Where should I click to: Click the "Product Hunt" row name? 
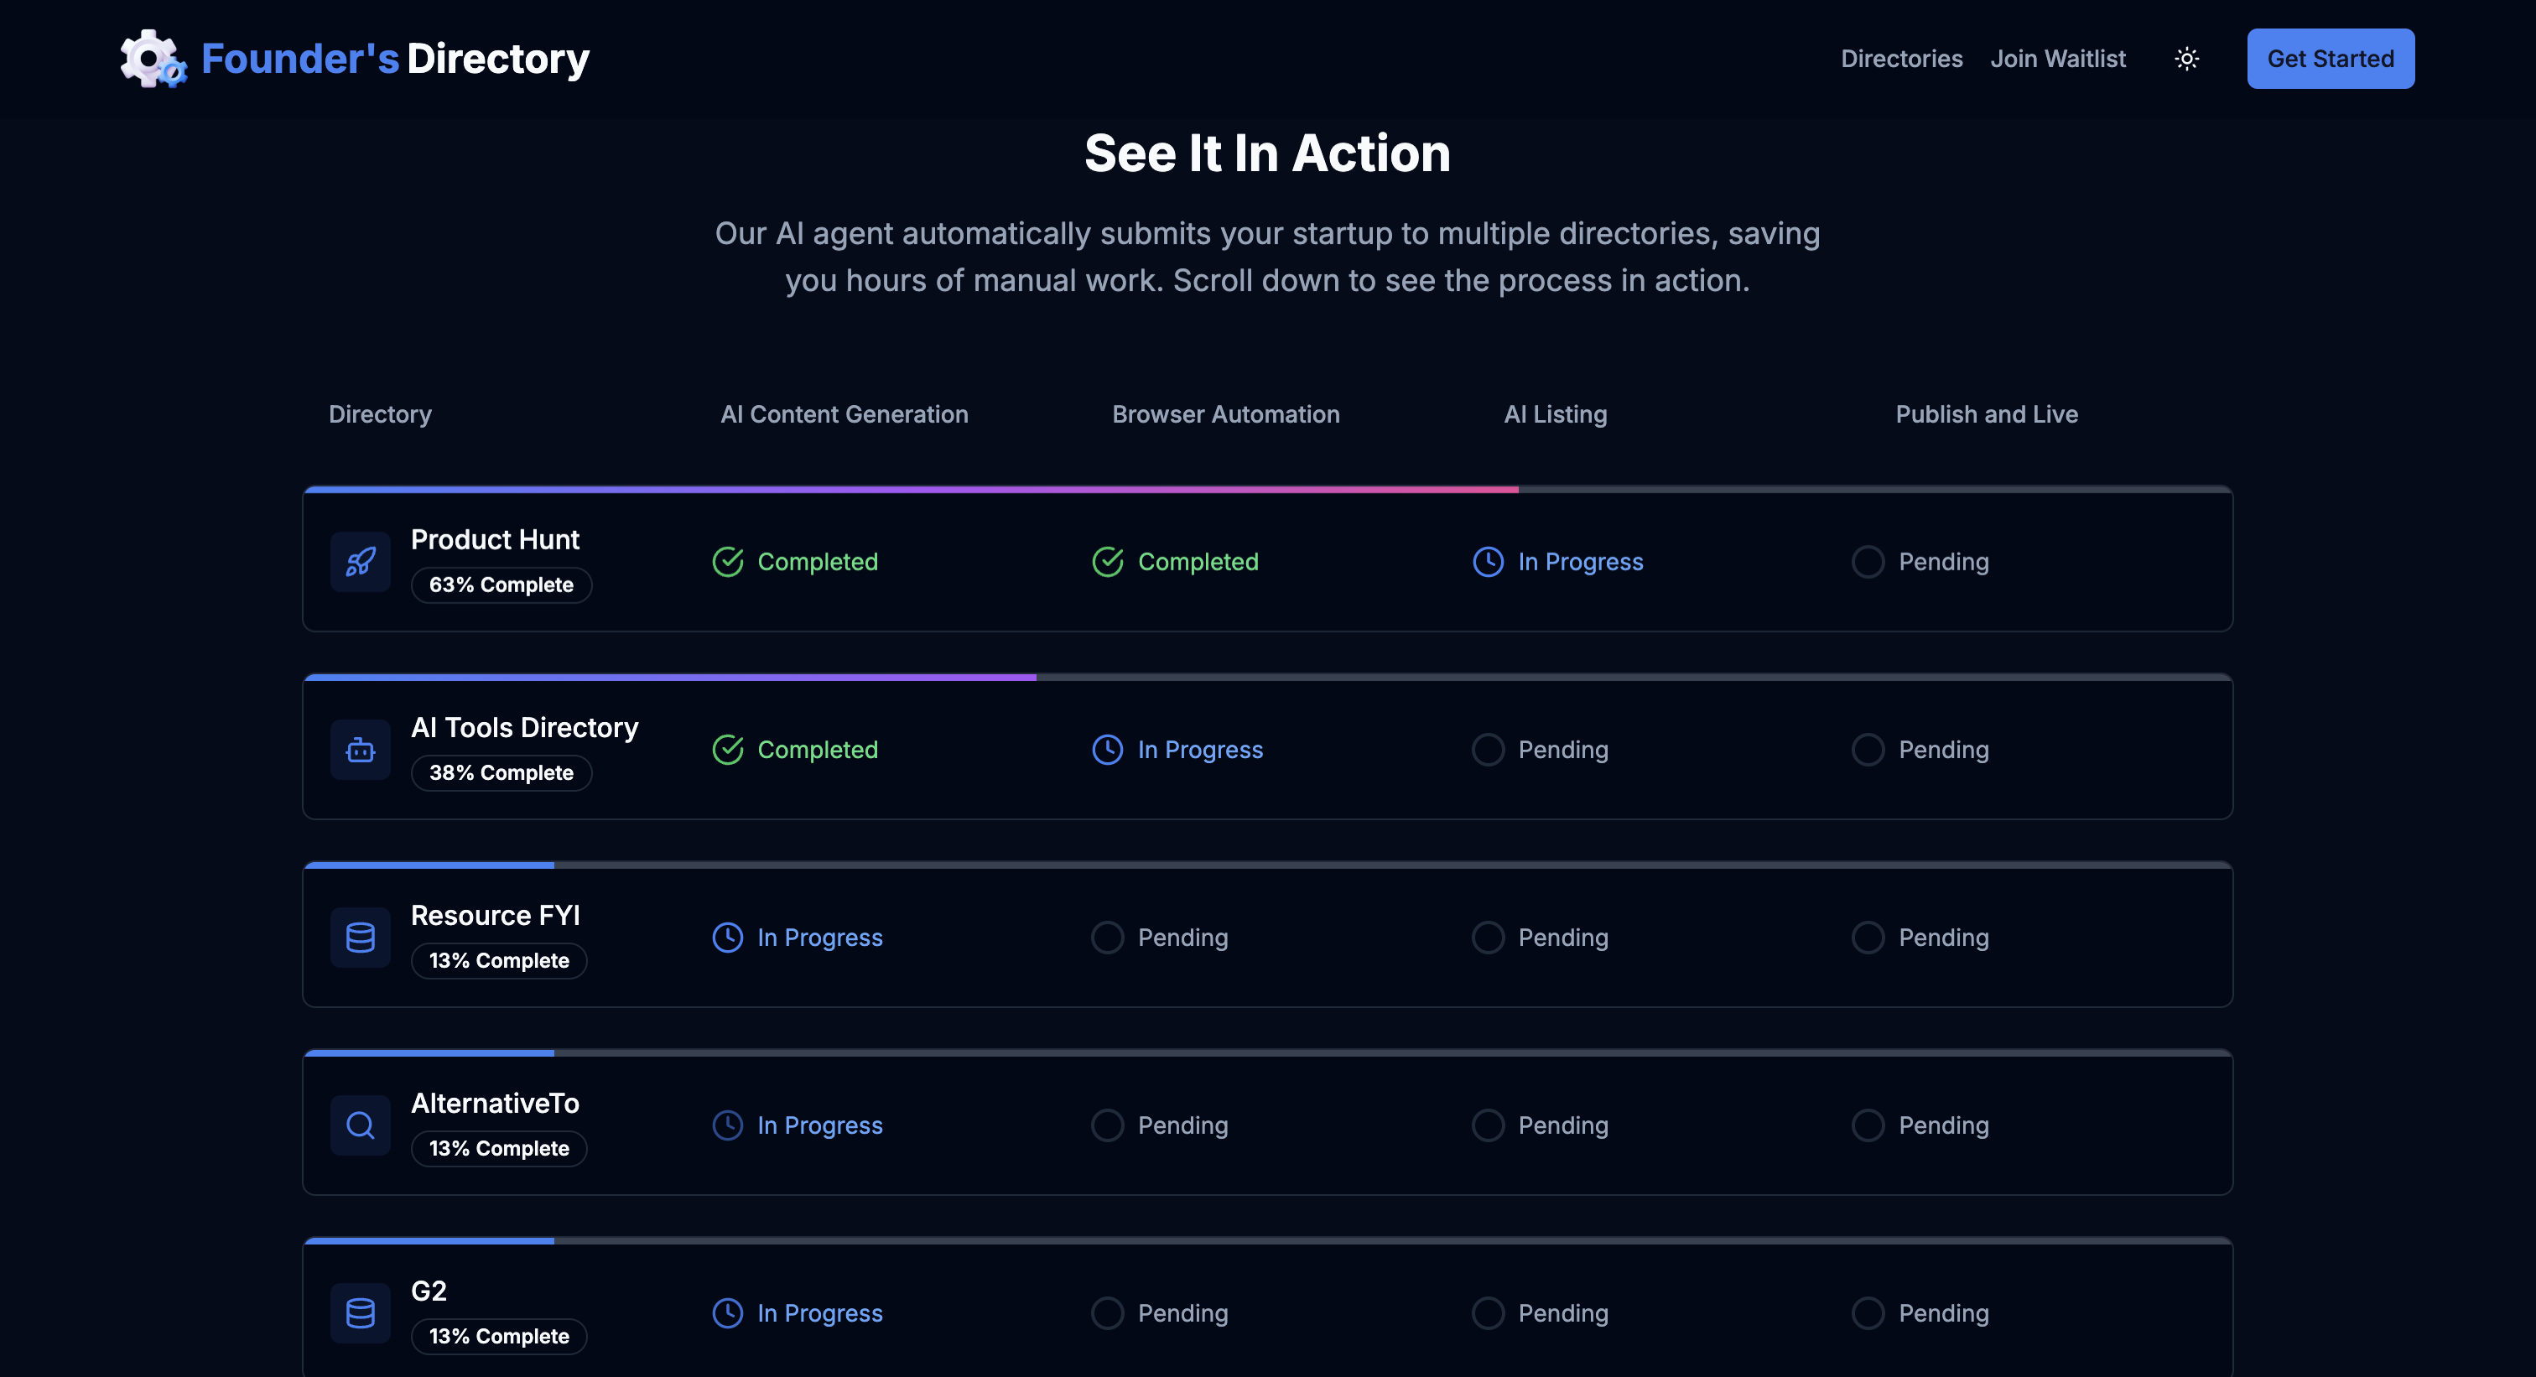(x=495, y=539)
